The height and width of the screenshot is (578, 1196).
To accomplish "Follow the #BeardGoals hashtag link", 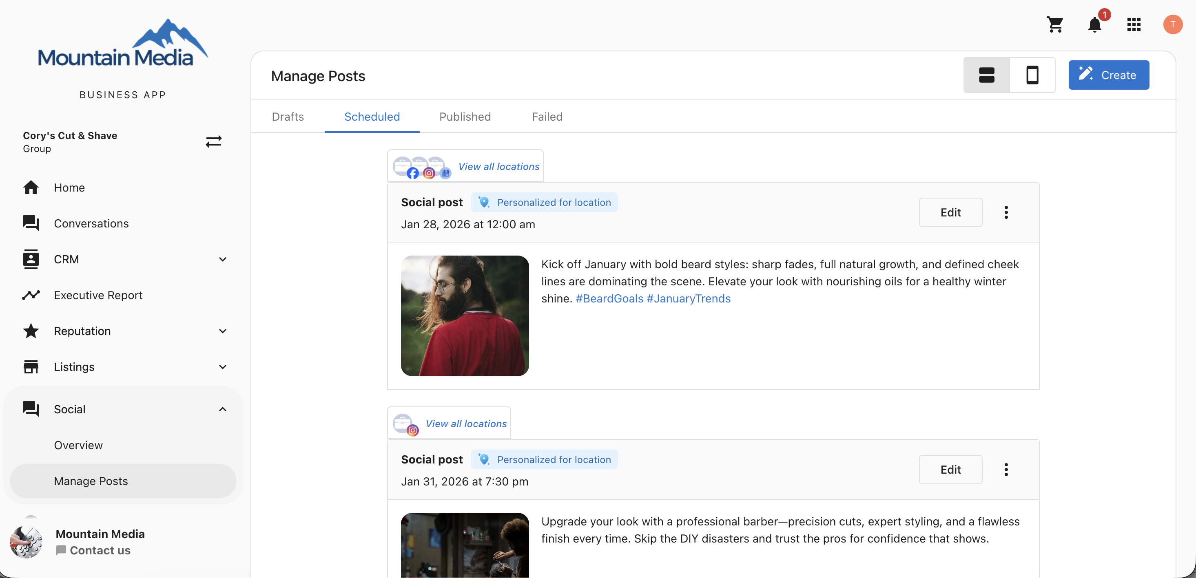I will tap(609, 299).
